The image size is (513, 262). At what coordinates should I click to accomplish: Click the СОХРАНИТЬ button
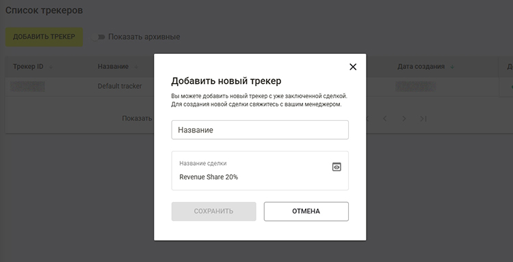[x=213, y=212]
